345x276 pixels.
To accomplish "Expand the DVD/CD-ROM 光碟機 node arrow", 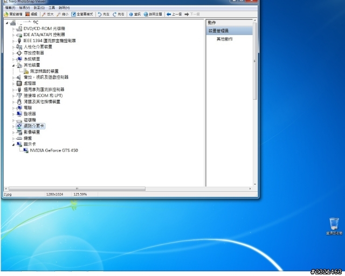I will tap(13, 29).
